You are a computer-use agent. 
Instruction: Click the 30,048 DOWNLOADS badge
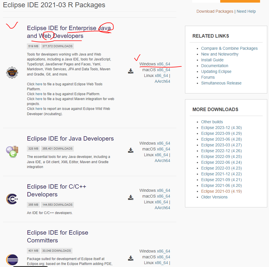[57, 251]
